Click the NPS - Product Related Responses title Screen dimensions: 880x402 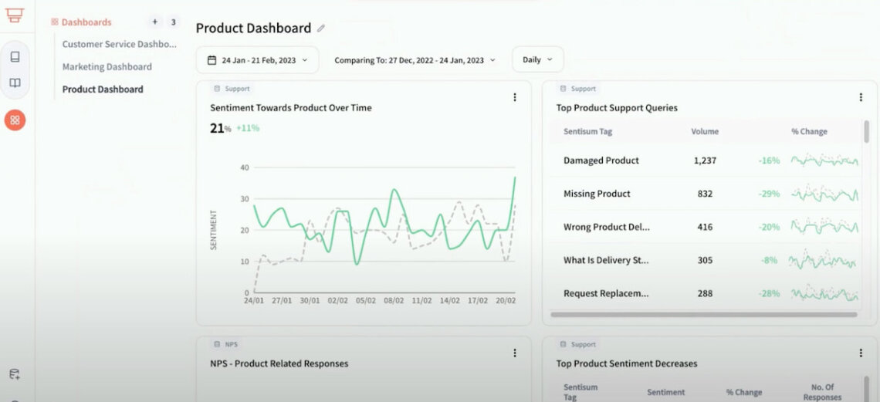click(279, 363)
